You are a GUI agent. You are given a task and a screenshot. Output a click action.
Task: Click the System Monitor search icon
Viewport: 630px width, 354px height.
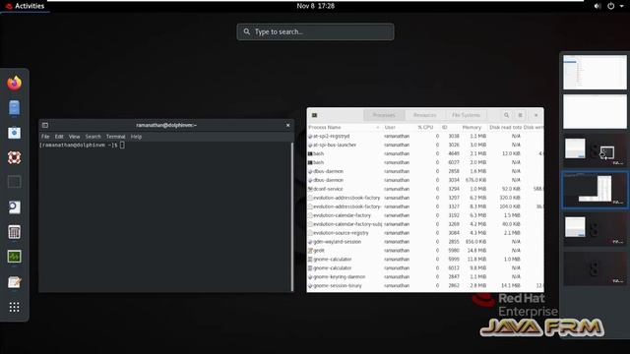(506, 115)
